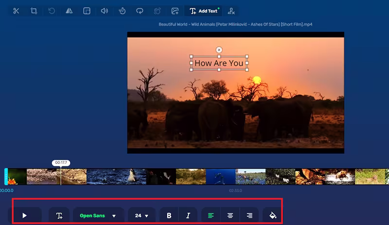Play the video preview
Image resolution: width=389 pixels, height=225 pixels.
pyautogui.click(x=24, y=216)
